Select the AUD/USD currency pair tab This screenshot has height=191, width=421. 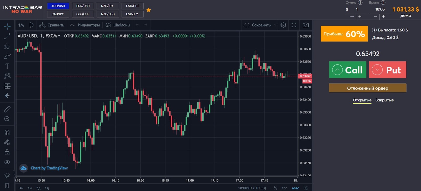58,6
